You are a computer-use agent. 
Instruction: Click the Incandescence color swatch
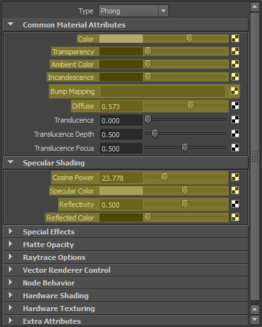coord(121,77)
